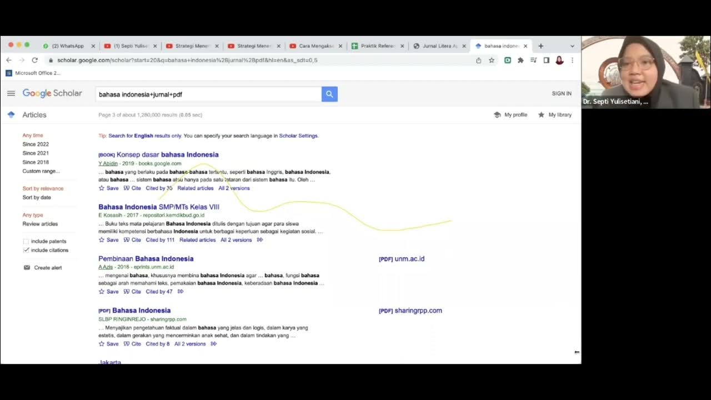The height and width of the screenshot is (400, 711).
Task: Filter results Since 2018
Action: [x=36, y=162]
